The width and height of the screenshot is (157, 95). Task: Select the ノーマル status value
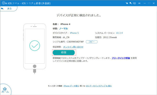[64, 29]
